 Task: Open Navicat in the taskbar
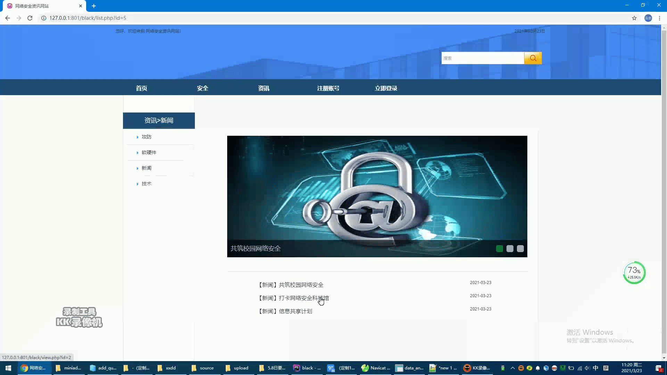pyautogui.click(x=376, y=368)
